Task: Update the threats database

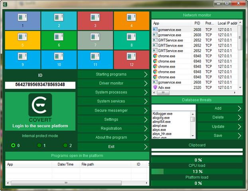Action: click(220, 127)
